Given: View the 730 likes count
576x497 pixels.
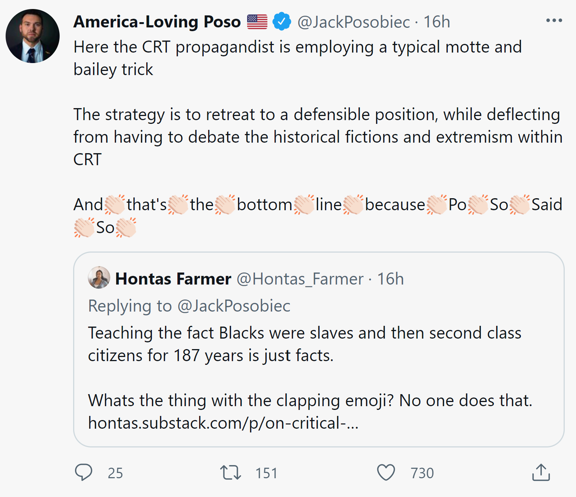Looking at the screenshot, I should tap(422, 473).
